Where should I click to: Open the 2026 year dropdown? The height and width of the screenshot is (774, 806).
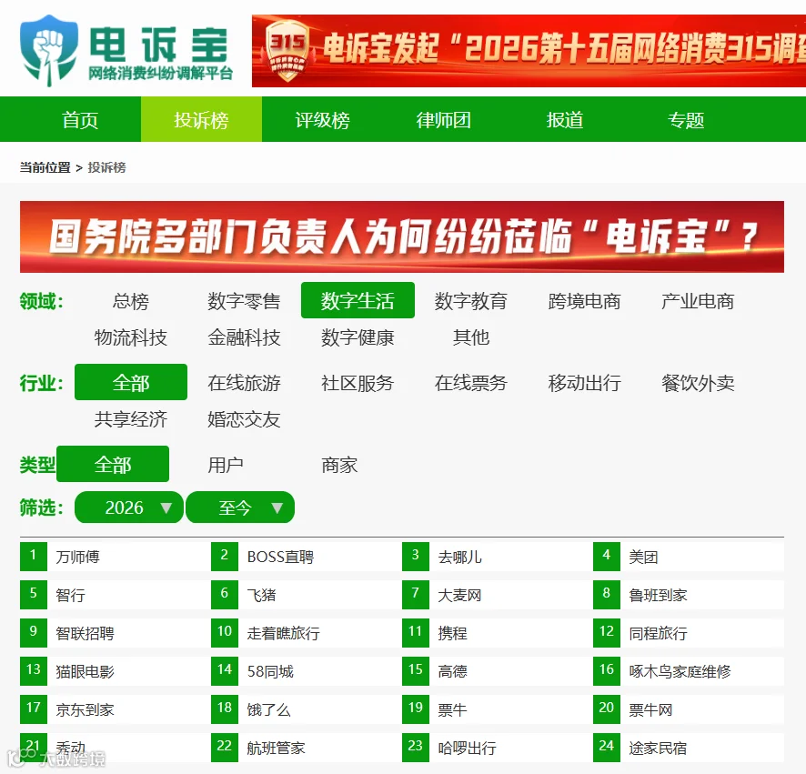[x=129, y=508]
